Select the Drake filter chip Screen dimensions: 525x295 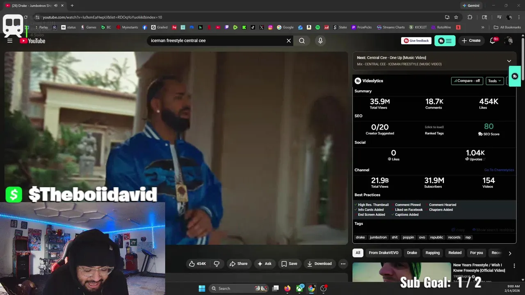(412, 253)
